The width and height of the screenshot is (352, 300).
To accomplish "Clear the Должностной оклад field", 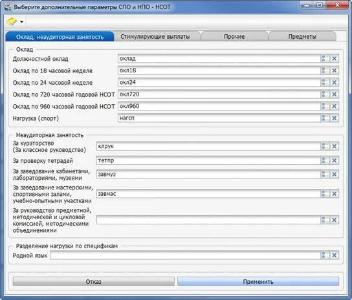I will click(334, 59).
